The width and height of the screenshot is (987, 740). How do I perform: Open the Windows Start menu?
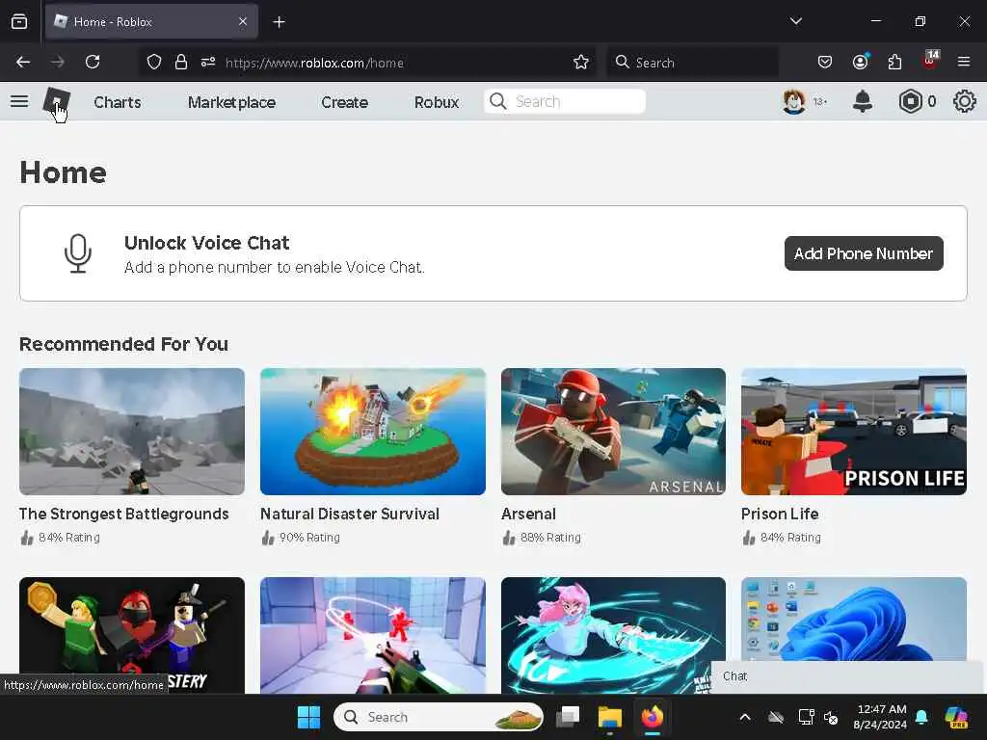[308, 717]
